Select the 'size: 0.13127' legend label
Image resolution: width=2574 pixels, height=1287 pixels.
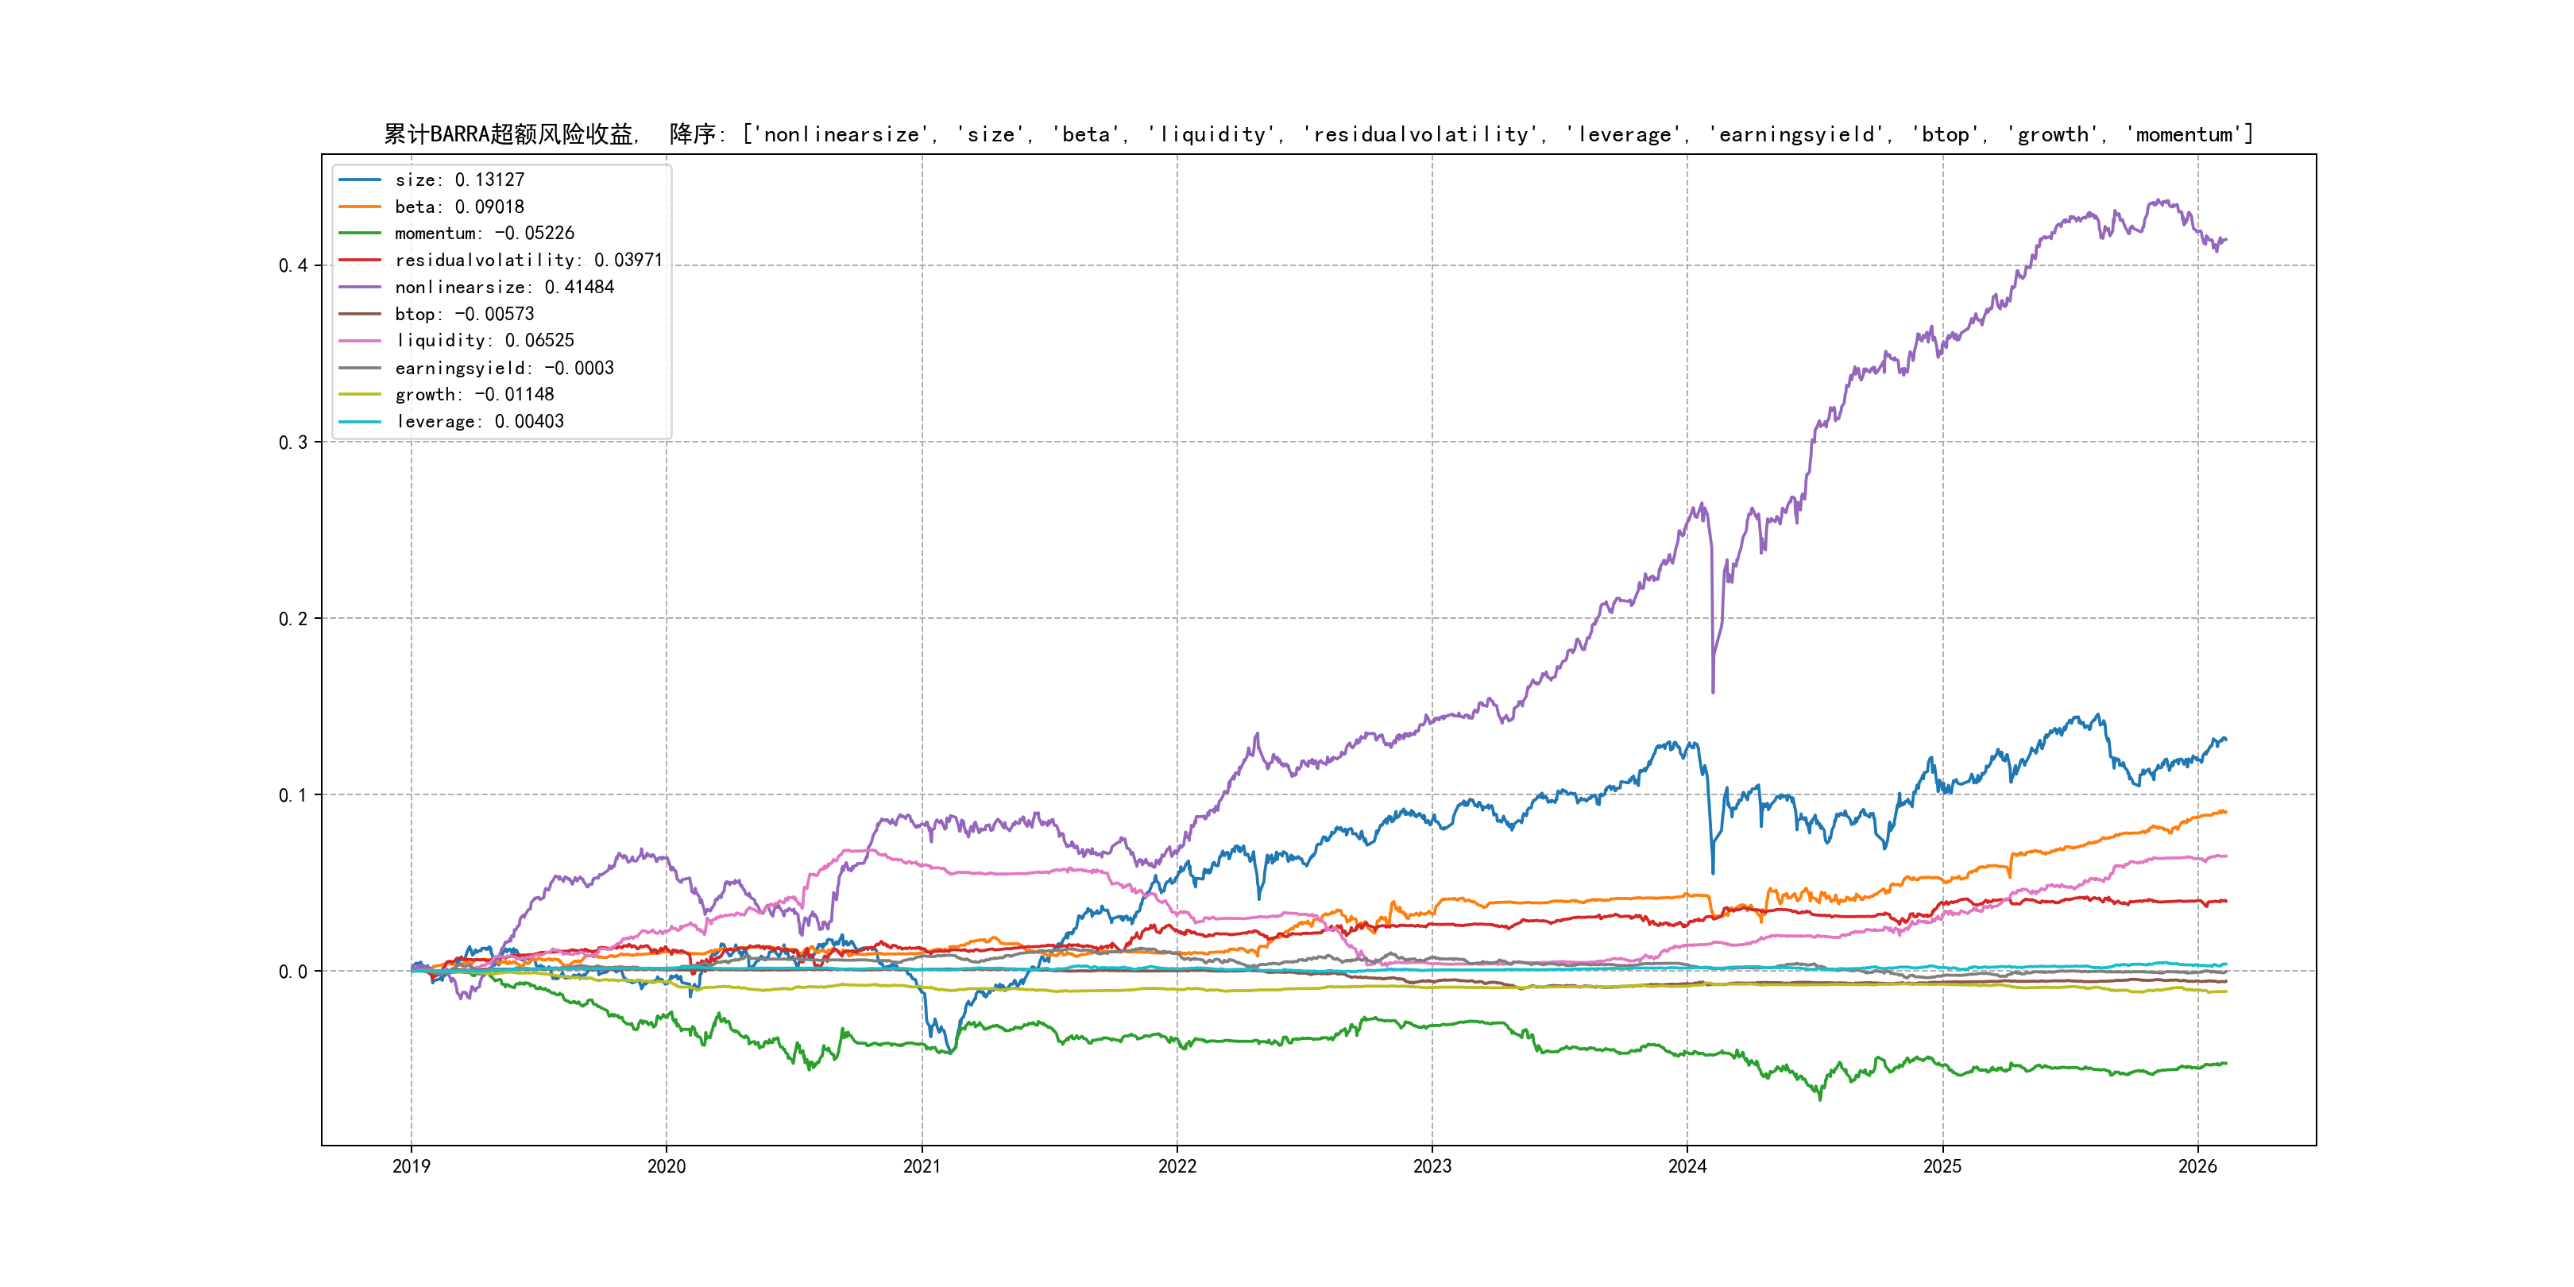pos(460,180)
